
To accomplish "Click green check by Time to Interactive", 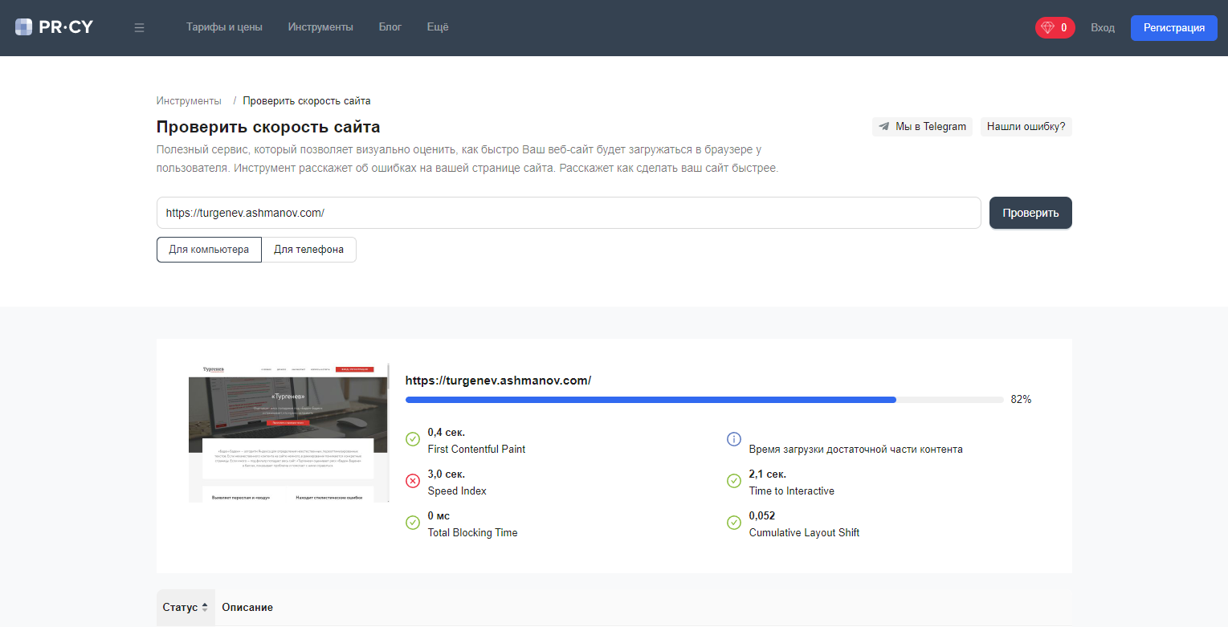I will coord(733,481).
